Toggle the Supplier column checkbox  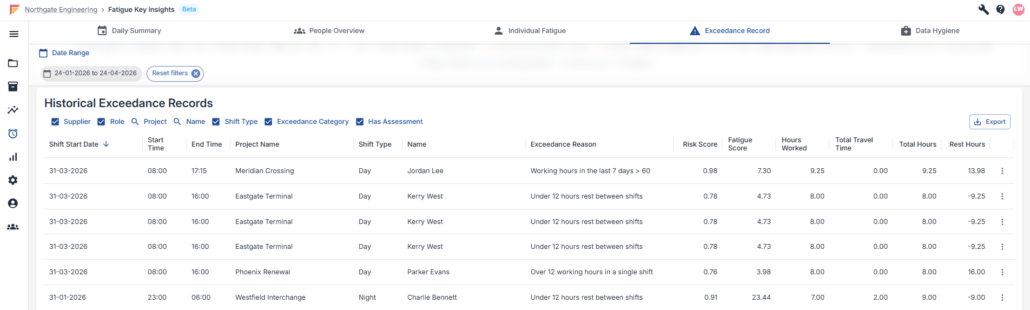(x=55, y=122)
